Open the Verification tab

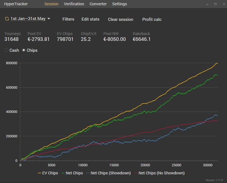74,4
